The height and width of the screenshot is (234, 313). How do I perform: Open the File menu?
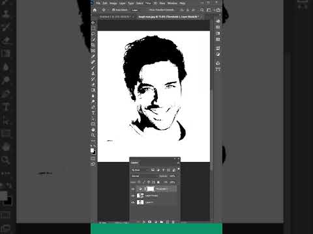(98, 3)
